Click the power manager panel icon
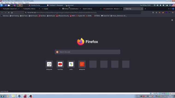The image size is (175, 98). click(164, 5)
